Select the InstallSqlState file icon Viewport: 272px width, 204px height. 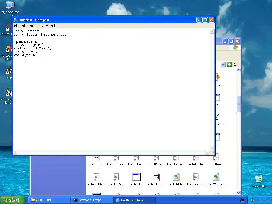[96, 179]
